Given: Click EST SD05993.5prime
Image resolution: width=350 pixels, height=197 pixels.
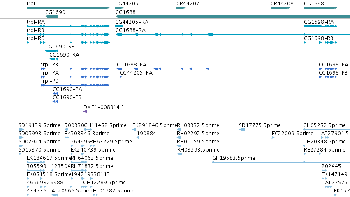Looking at the screenshot, I should point(21,138).
